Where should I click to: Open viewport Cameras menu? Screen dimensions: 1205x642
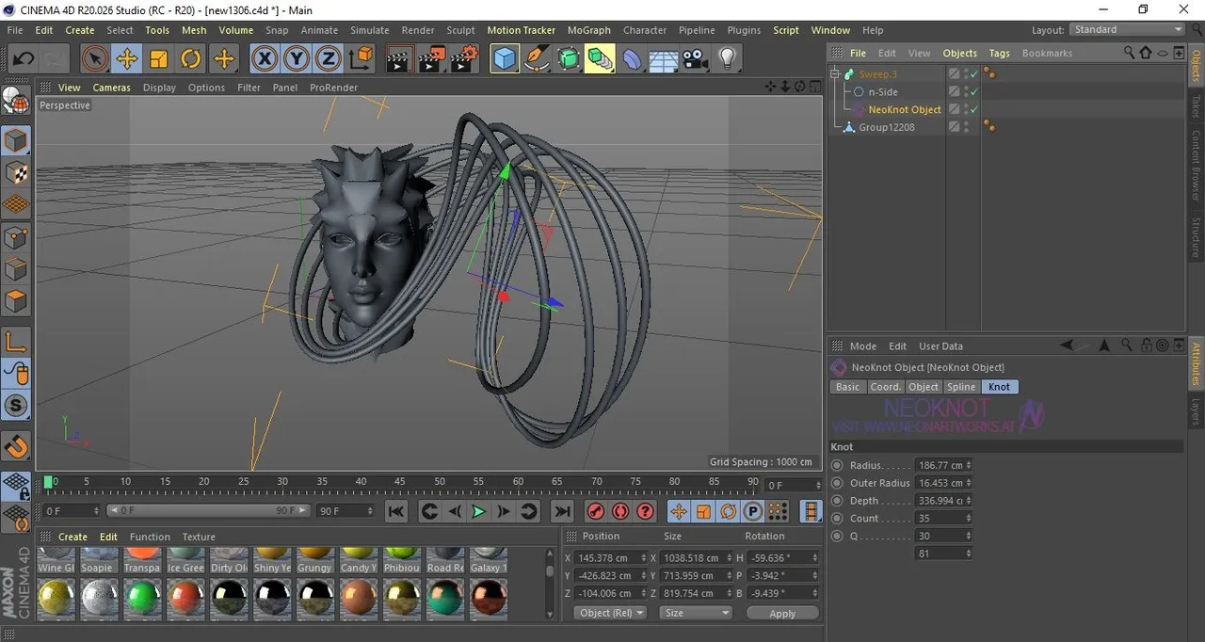(111, 88)
